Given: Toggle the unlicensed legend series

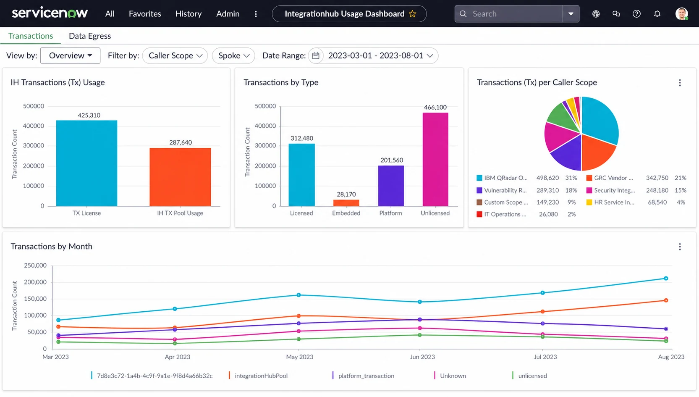Looking at the screenshot, I should click(x=530, y=376).
